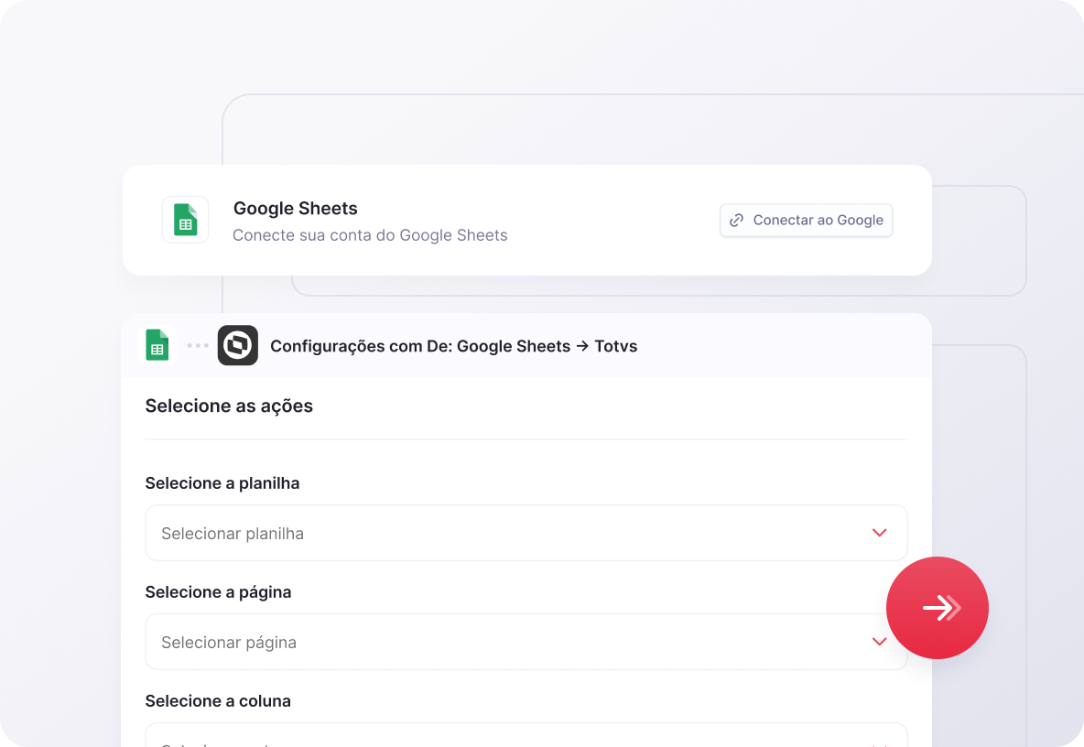Click the Selecione a coluna label
The width and height of the screenshot is (1084, 747).
coord(218,701)
